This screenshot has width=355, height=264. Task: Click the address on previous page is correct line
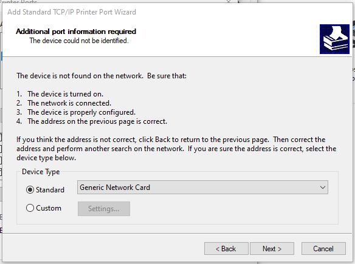pos(92,121)
